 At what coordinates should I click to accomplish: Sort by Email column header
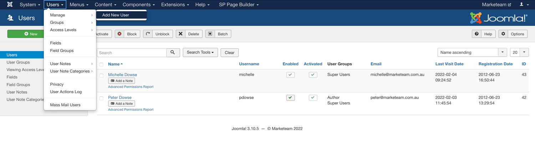[376, 64]
